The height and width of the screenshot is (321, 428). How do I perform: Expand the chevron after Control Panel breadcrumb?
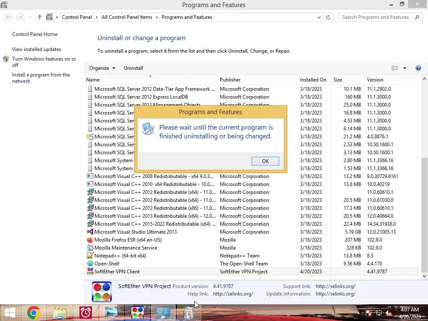tap(97, 17)
